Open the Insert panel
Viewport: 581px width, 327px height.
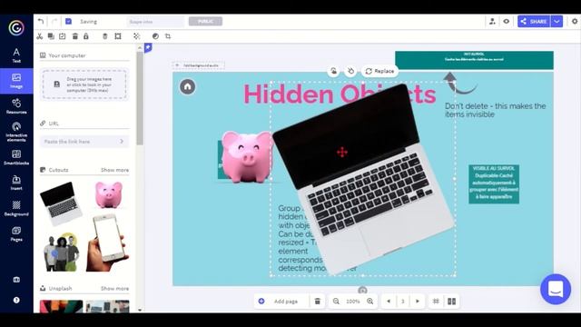pyautogui.click(x=16, y=183)
